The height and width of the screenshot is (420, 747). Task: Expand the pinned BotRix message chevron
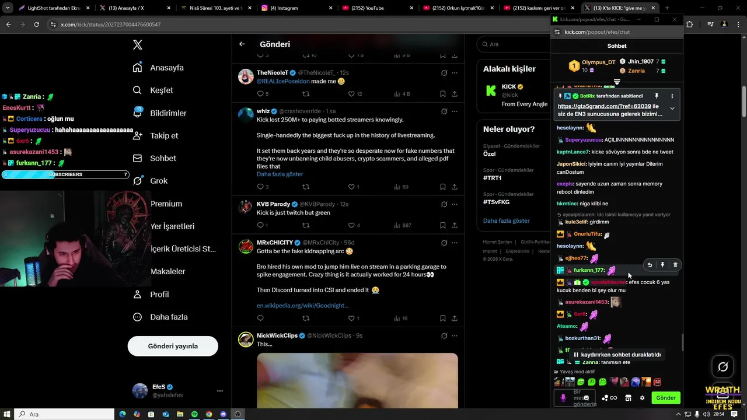[672, 108]
